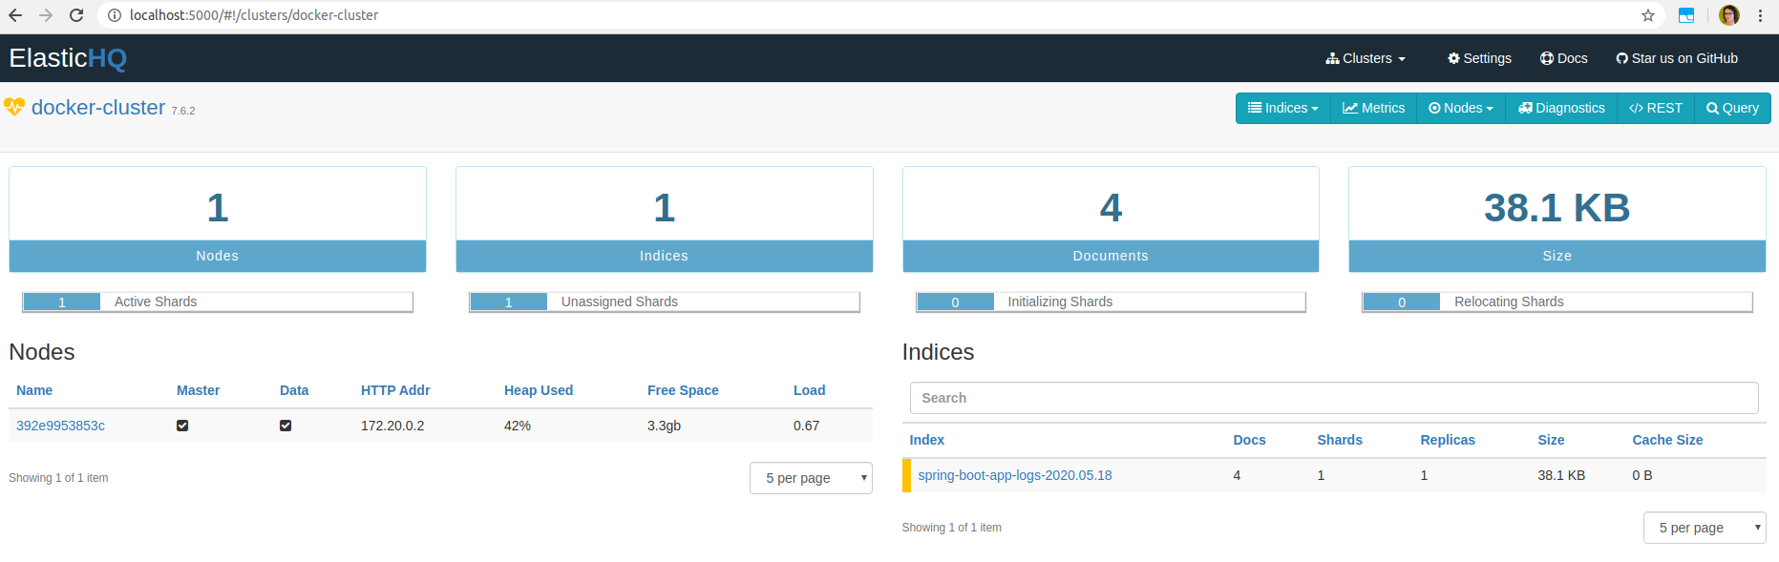Expand the Nodes dropdown button
This screenshot has width=1779, height=562.
tap(1461, 108)
